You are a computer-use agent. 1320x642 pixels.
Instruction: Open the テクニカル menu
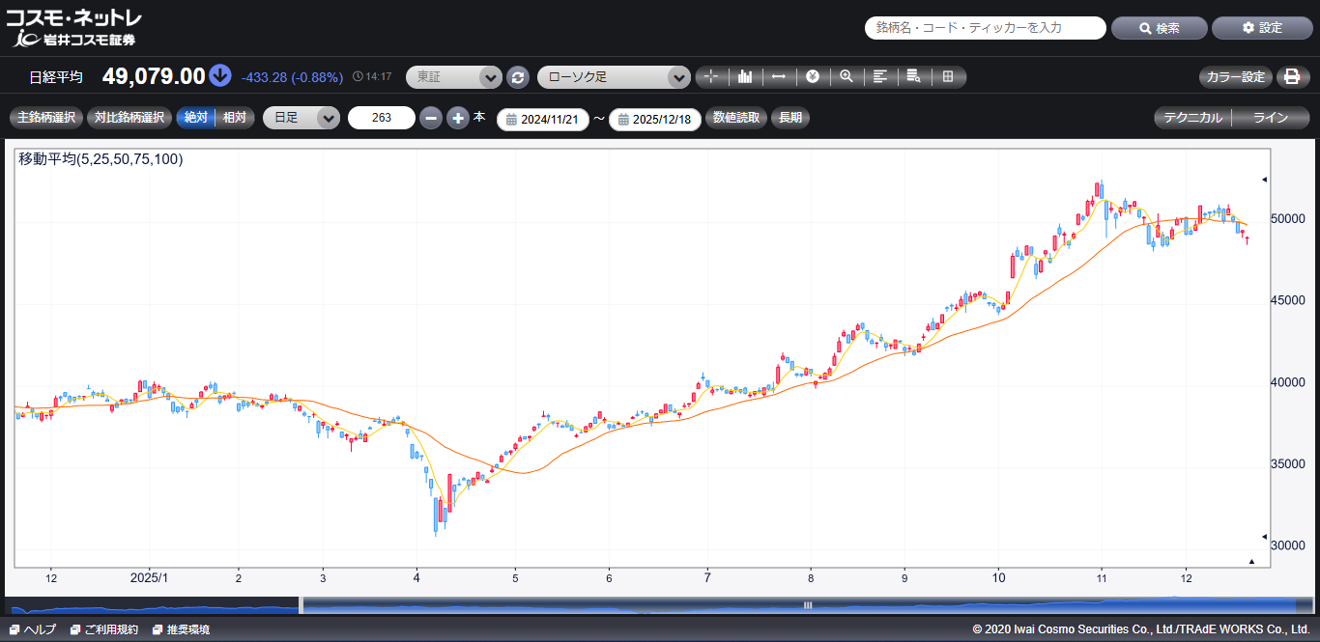tap(1193, 118)
